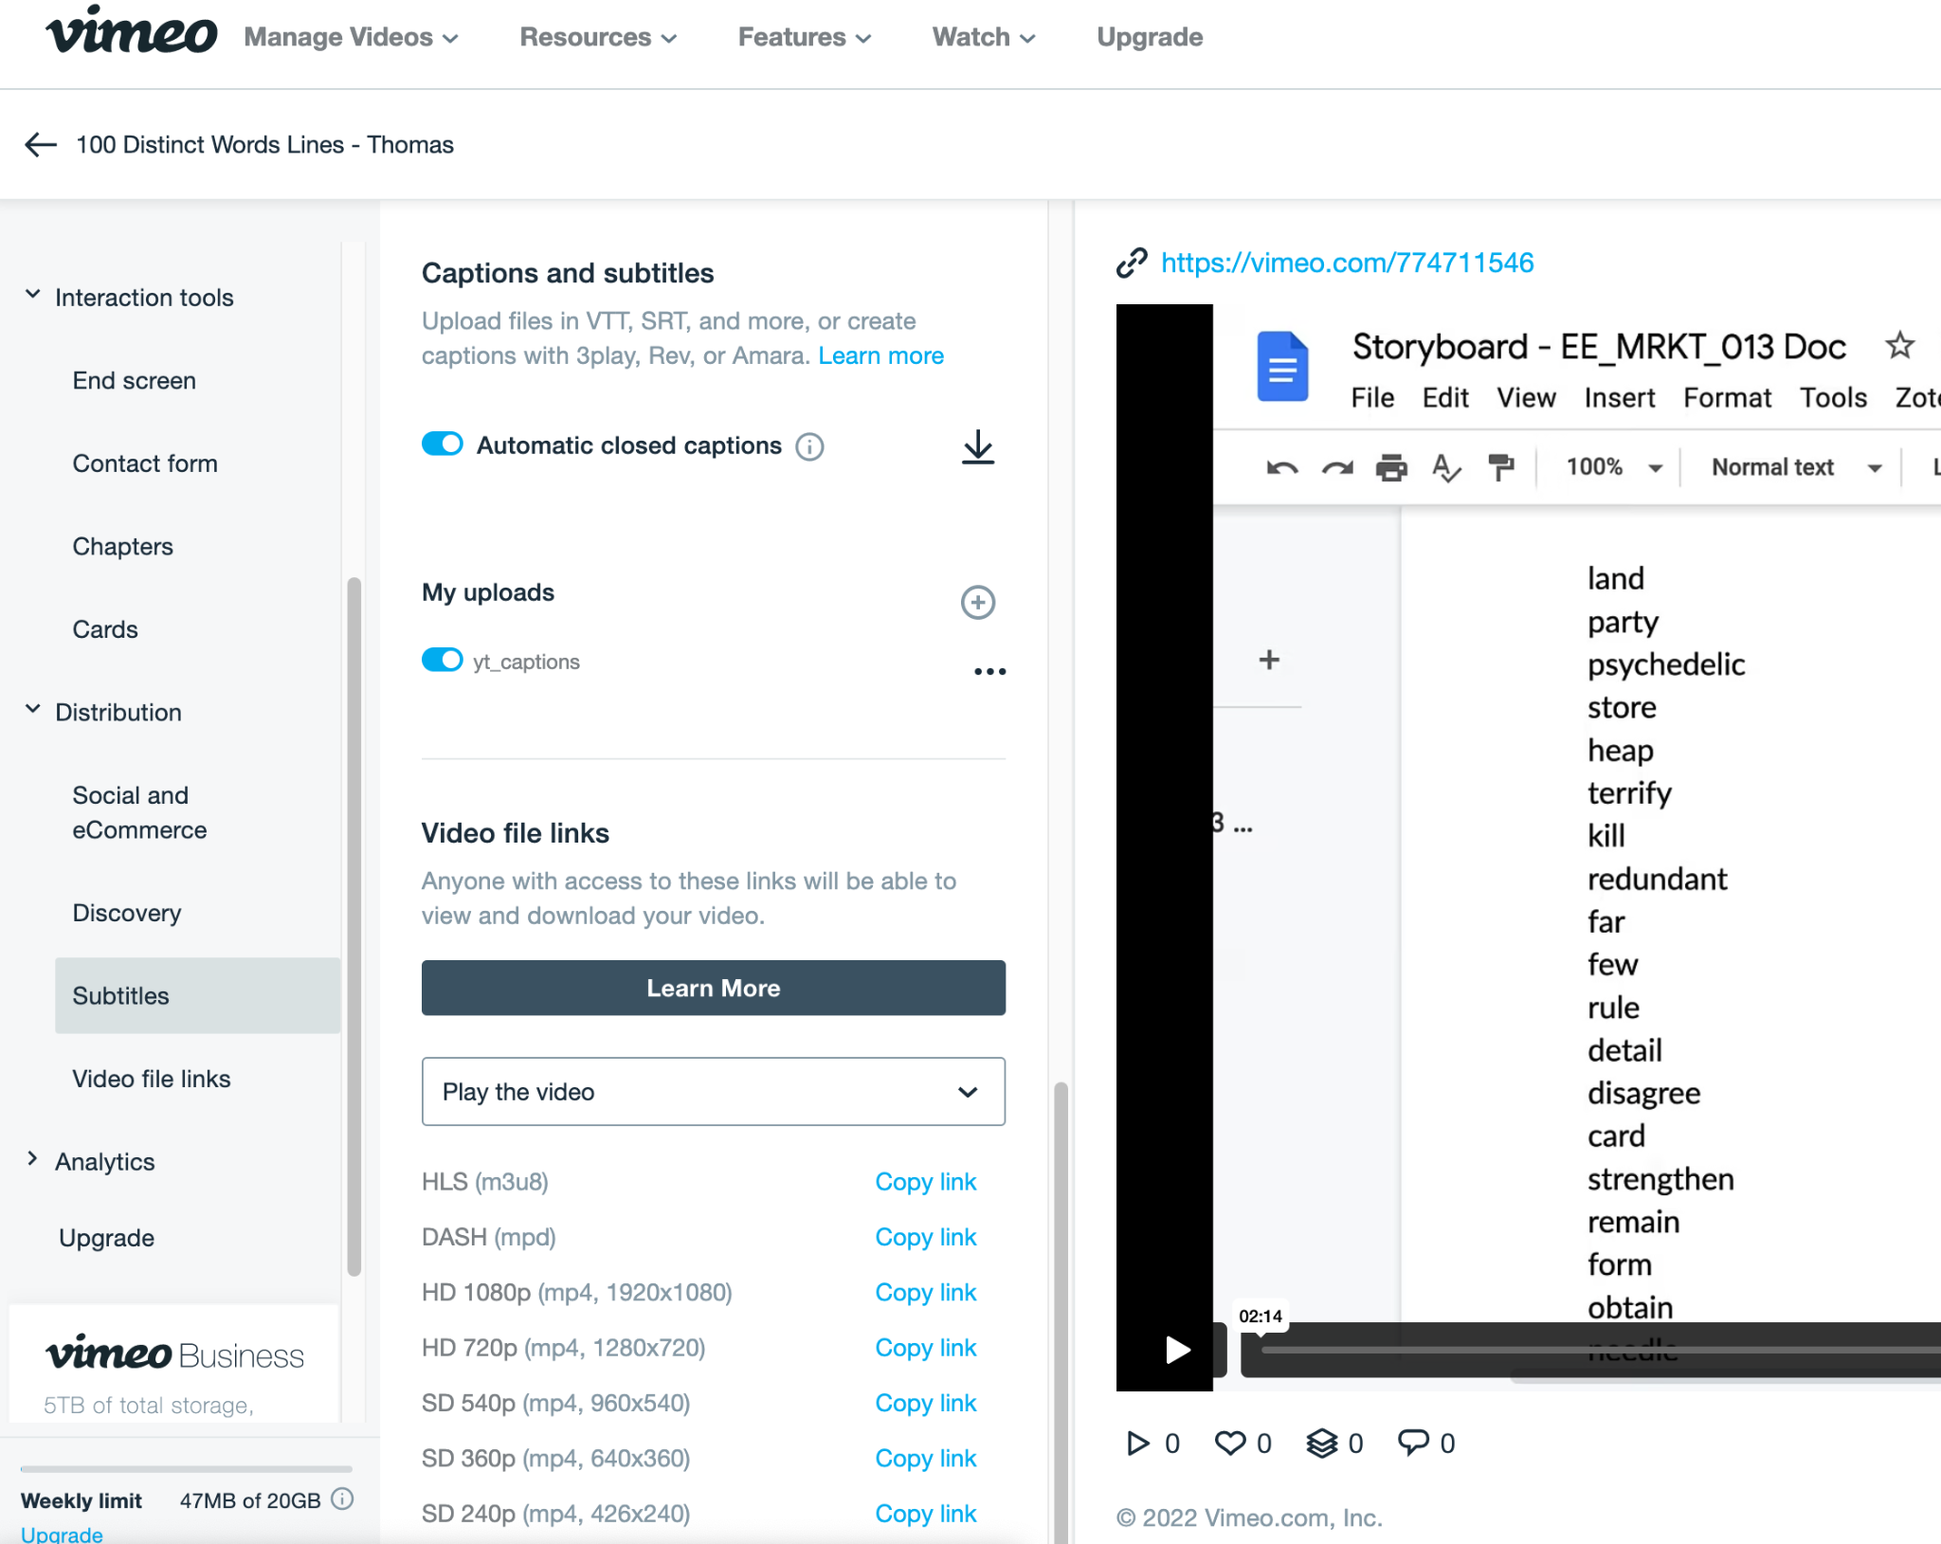Download the automatic closed captions file

[978, 446]
